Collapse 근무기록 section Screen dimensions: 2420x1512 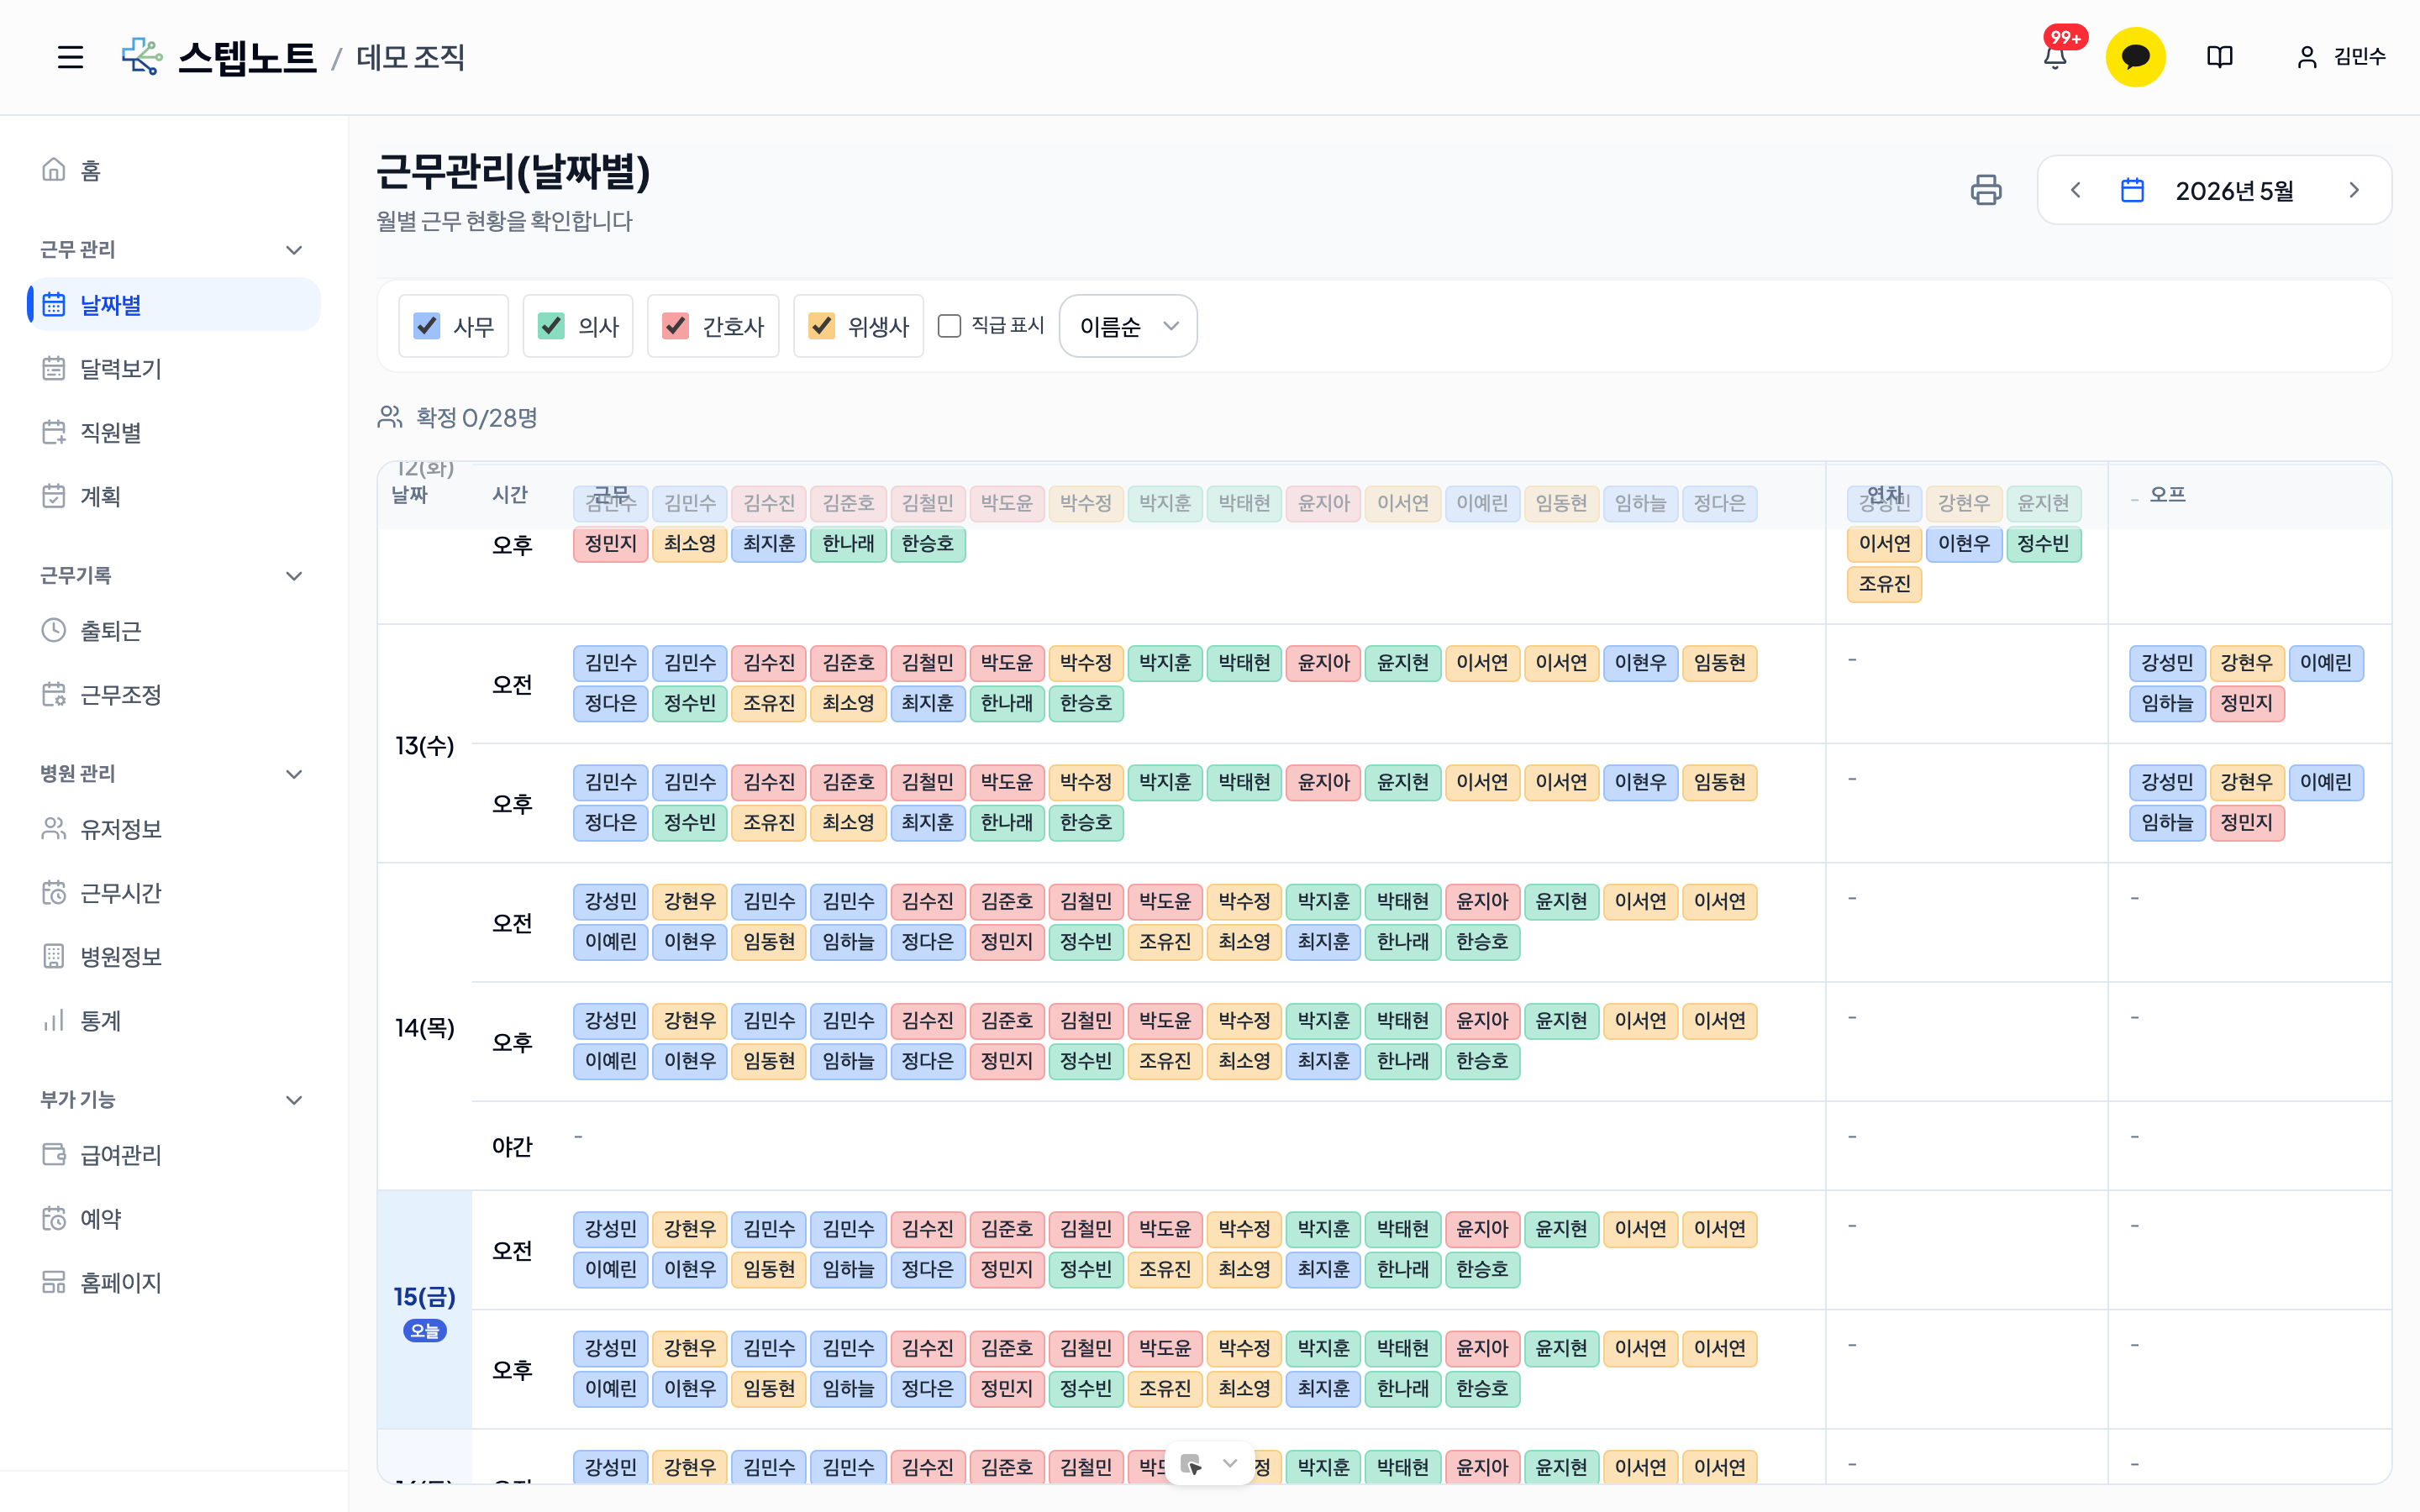point(294,575)
